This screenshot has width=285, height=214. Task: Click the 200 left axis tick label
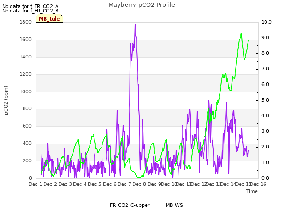[x=27, y=160]
